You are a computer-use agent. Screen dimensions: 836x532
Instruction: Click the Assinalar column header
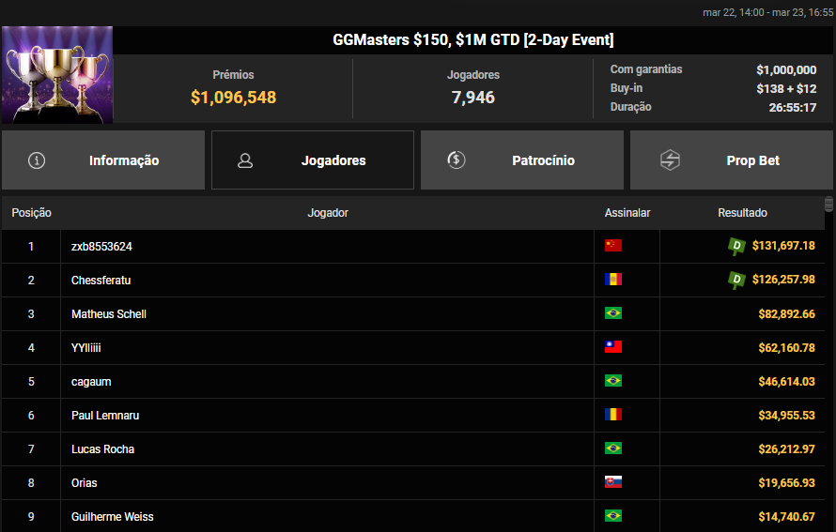pos(627,213)
